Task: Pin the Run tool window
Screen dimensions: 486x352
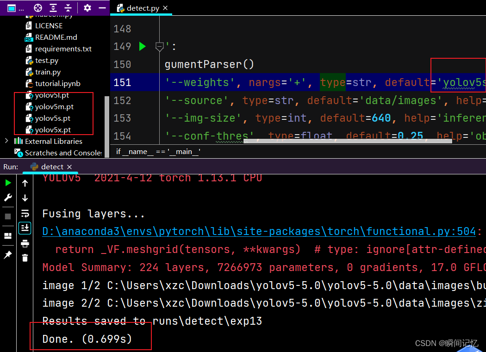Action: click(8, 254)
